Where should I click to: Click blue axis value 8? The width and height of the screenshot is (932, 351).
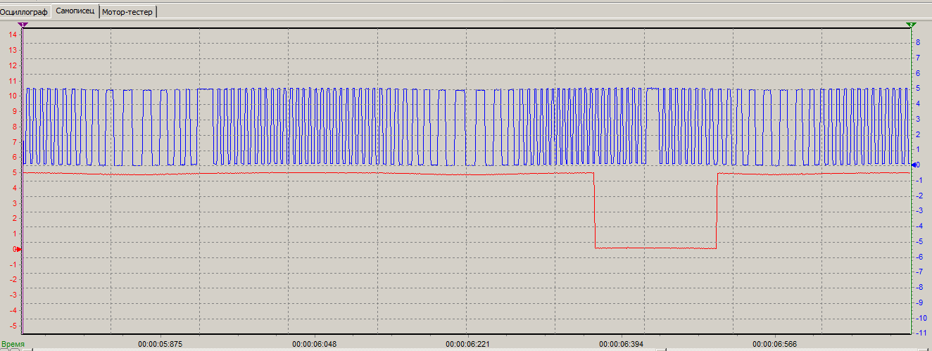(x=918, y=42)
